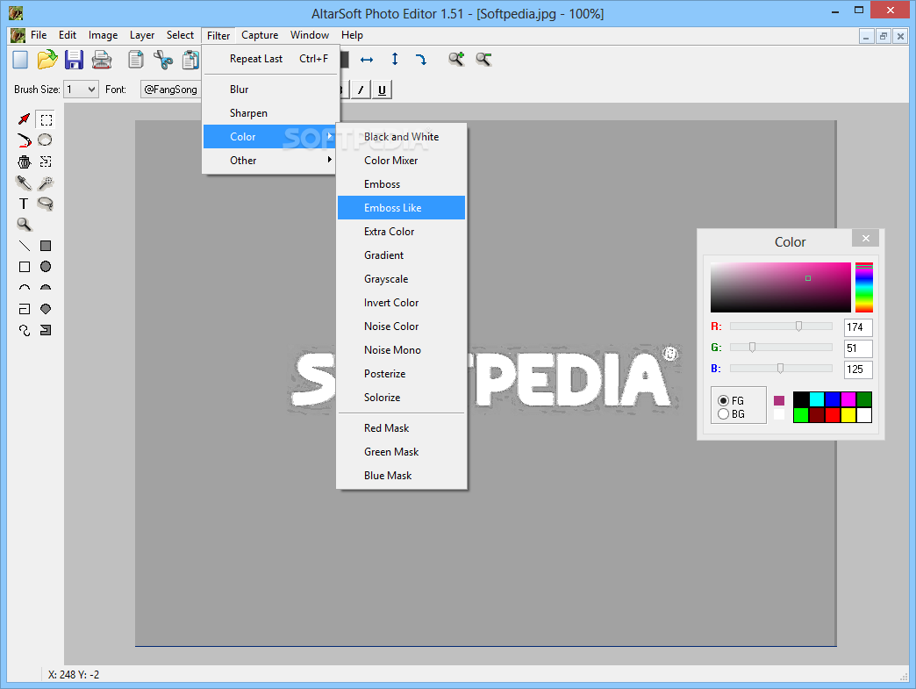Click the R value field showing 174
The width and height of the screenshot is (916, 689).
[858, 327]
